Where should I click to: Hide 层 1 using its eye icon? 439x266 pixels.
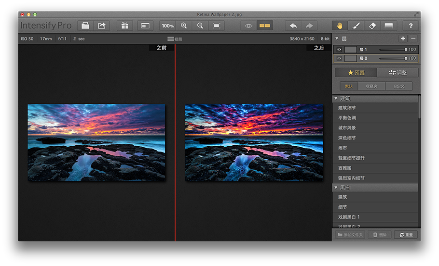tap(339, 50)
